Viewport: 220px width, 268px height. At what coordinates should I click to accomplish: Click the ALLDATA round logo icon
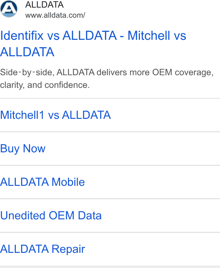9,9
